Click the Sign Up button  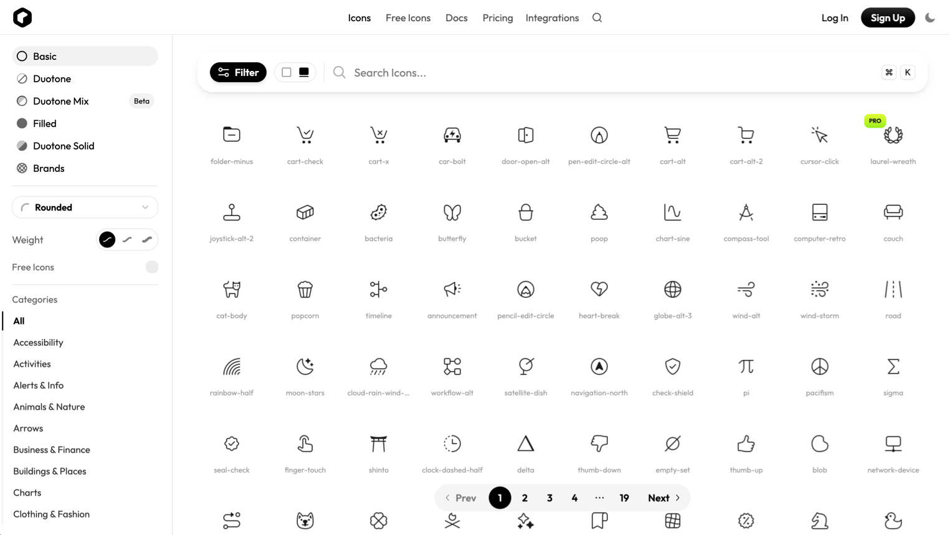(888, 17)
